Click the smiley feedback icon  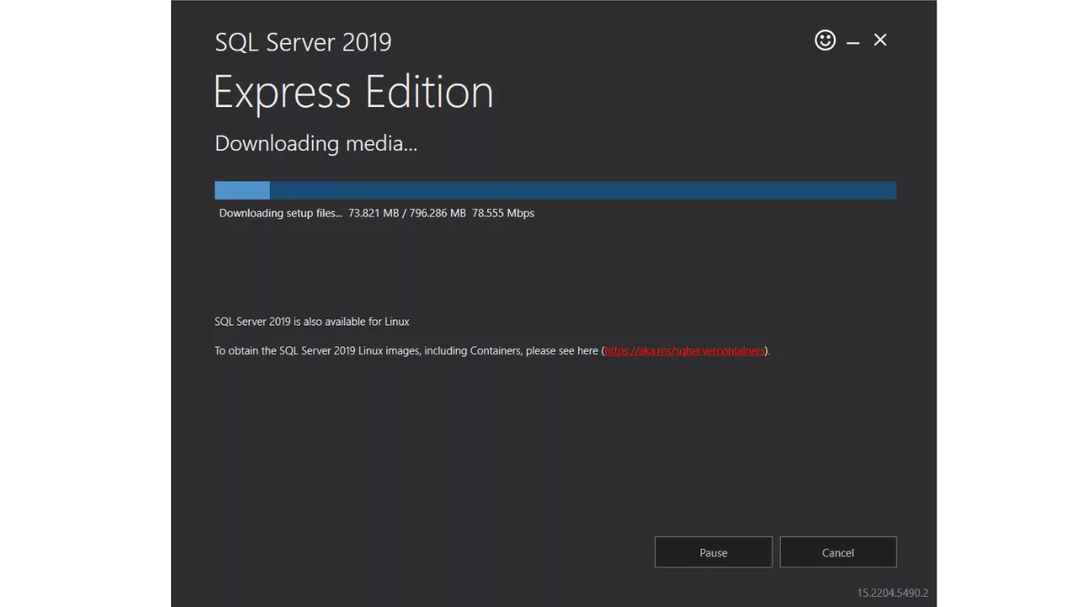pyautogui.click(x=825, y=40)
